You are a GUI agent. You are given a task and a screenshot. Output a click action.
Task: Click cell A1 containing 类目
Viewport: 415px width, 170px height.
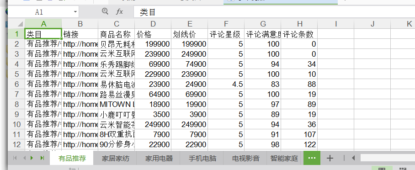click(x=43, y=34)
